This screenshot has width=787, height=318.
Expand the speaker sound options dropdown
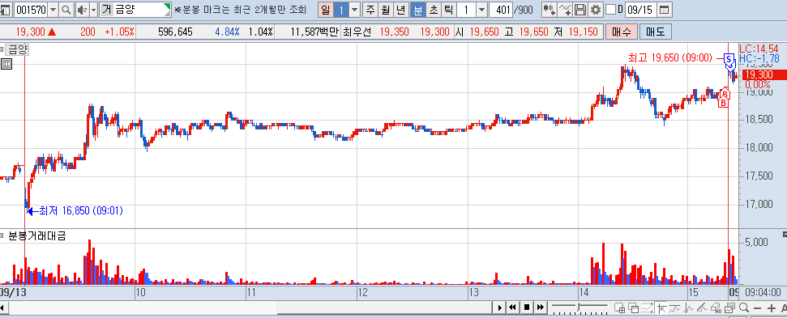93,9
